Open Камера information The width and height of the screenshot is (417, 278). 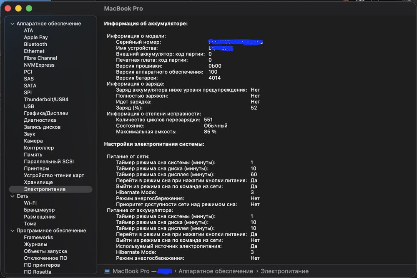click(x=33, y=141)
